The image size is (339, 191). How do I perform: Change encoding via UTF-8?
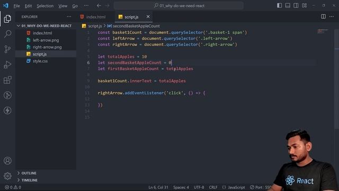[199, 187]
